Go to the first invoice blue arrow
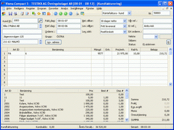This screenshot has height=130, width=174. click(x=56, y=13)
